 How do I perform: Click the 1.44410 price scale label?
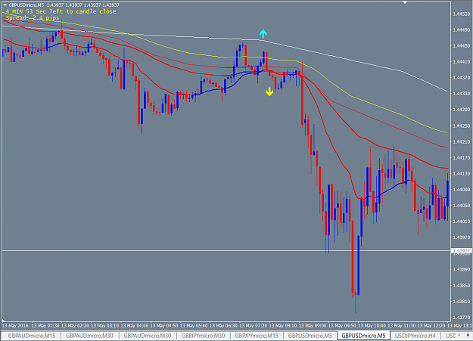tap(462, 62)
